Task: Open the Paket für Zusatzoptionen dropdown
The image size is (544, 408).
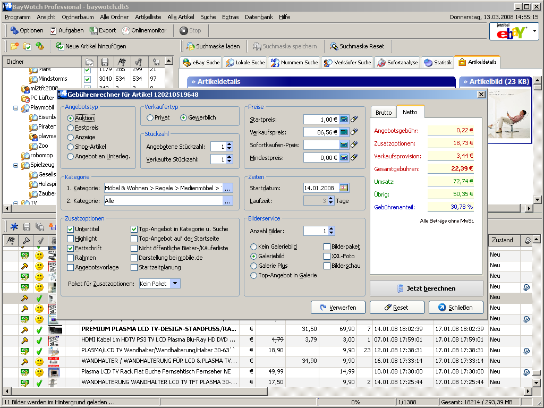Action: 175,284
